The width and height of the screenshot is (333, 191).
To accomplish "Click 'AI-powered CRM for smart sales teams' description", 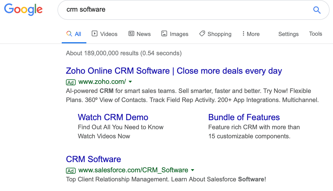I will 188,91.
